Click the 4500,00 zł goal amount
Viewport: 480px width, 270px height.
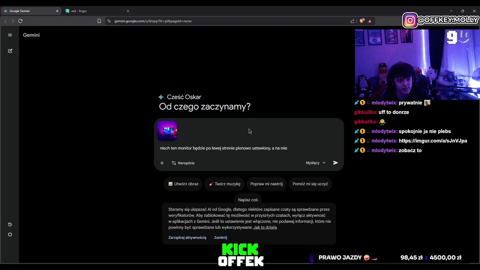(x=445, y=258)
